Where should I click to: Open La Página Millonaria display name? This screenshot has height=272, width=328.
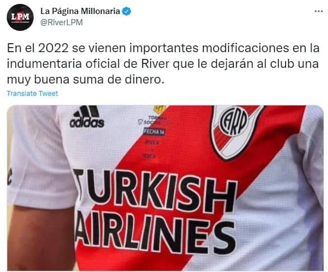tap(80, 11)
